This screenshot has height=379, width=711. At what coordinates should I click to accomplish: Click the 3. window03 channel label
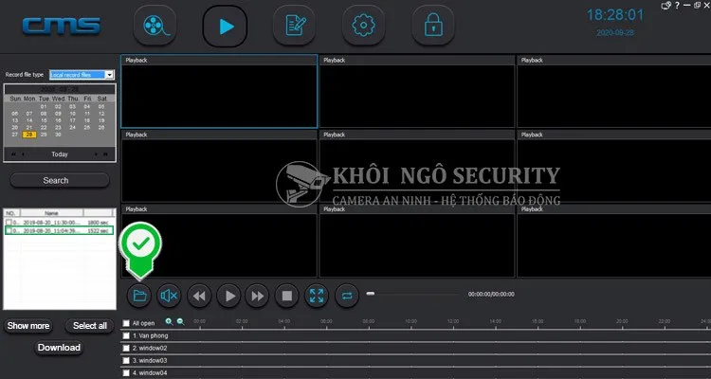point(150,360)
